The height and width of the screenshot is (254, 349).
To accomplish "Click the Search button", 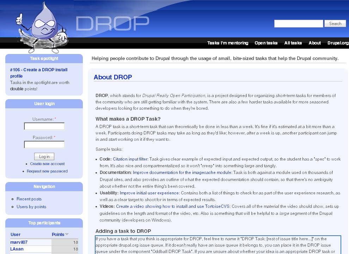I will [335, 23].
